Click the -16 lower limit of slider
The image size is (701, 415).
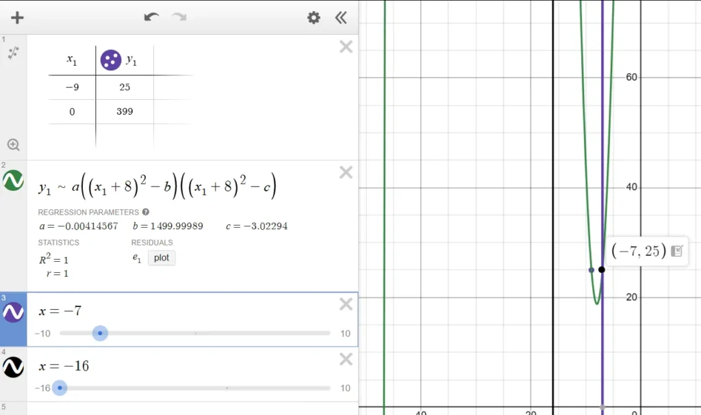tap(44, 388)
